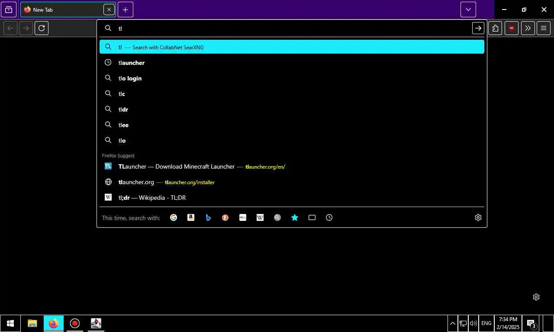Open the card-game taskbar app icon
This screenshot has height=332, width=554.
tap(96, 323)
